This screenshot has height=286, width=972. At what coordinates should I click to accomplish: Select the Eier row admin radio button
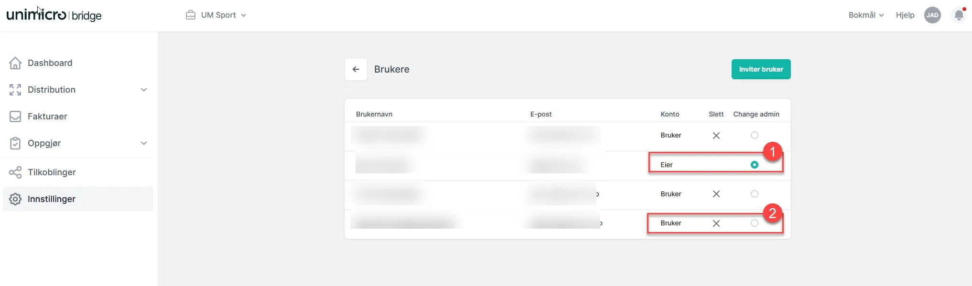(755, 165)
